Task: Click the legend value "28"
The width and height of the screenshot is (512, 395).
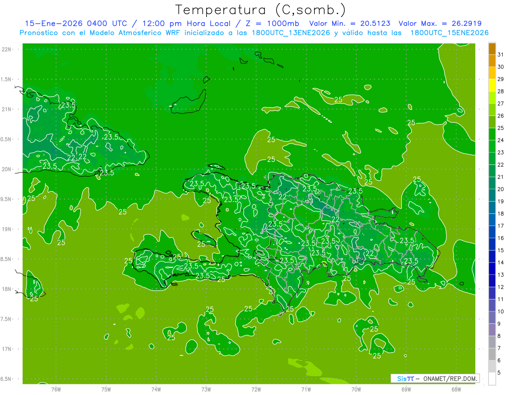Action: coord(500,91)
